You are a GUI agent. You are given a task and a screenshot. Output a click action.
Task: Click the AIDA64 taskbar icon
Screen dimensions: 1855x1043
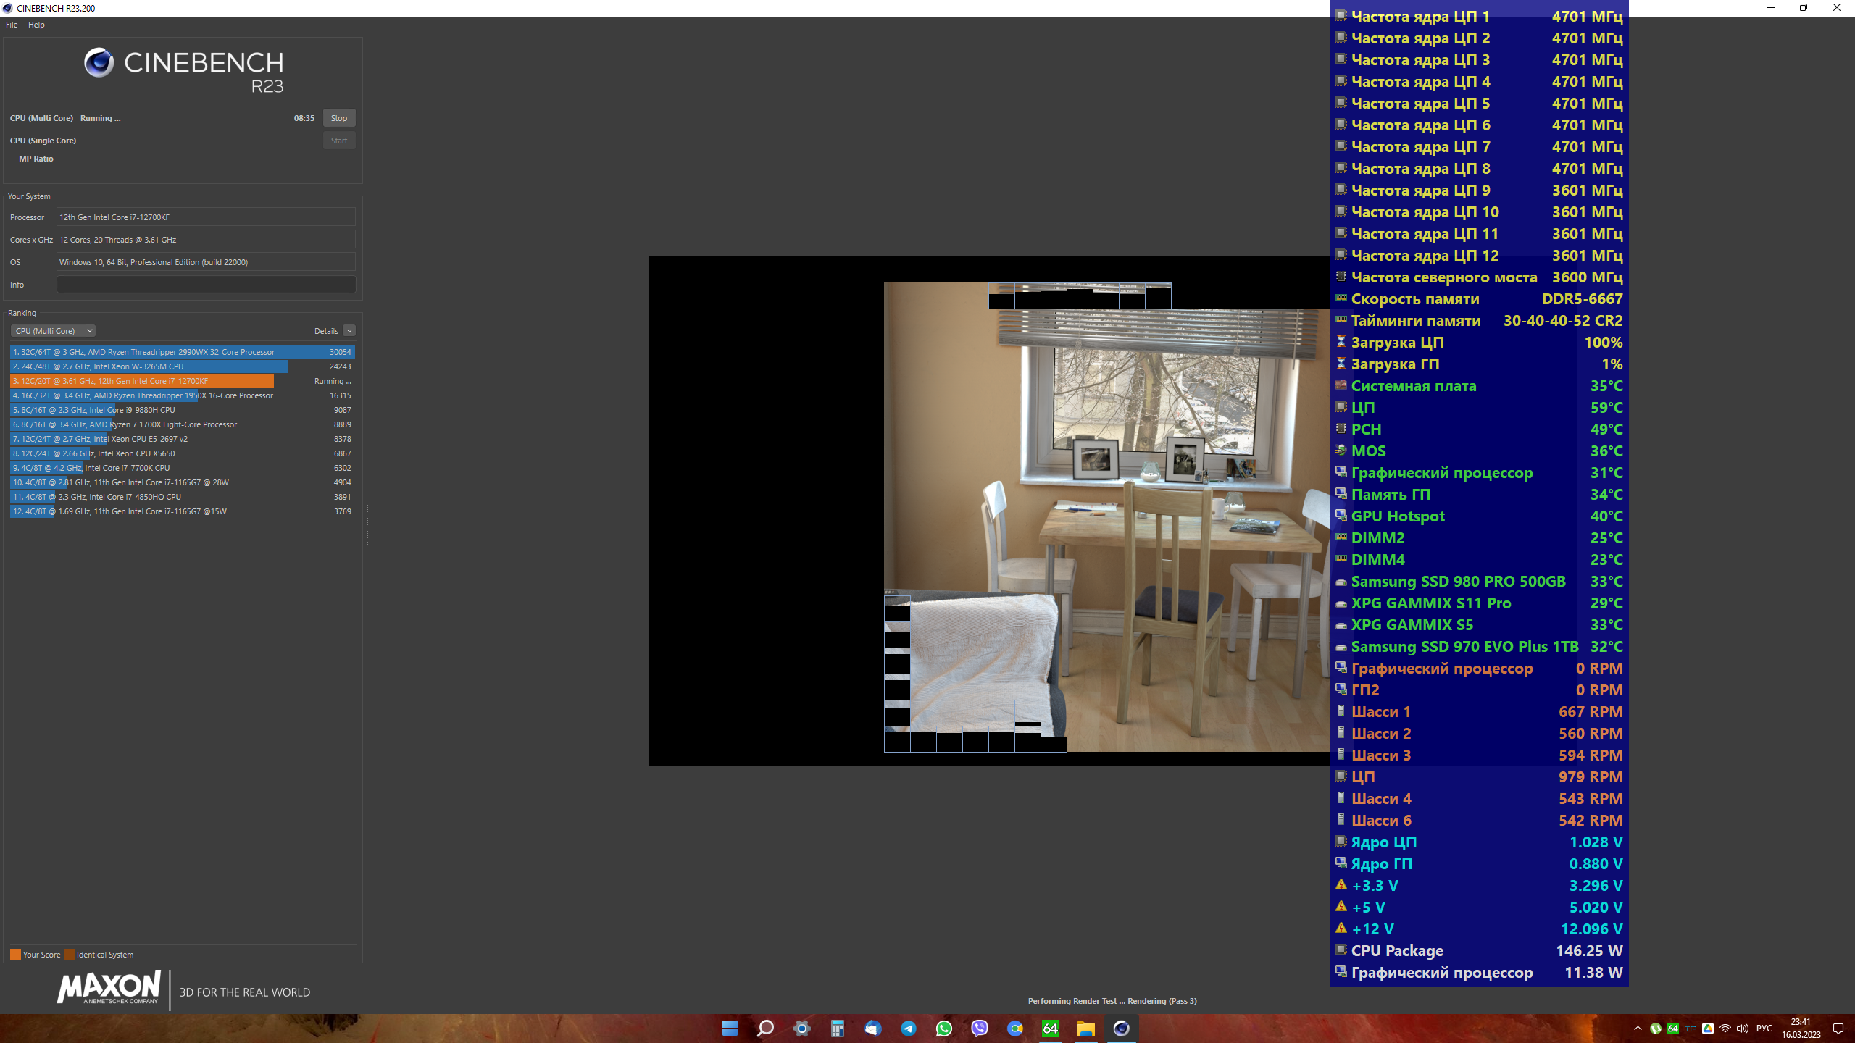point(1050,1029)
